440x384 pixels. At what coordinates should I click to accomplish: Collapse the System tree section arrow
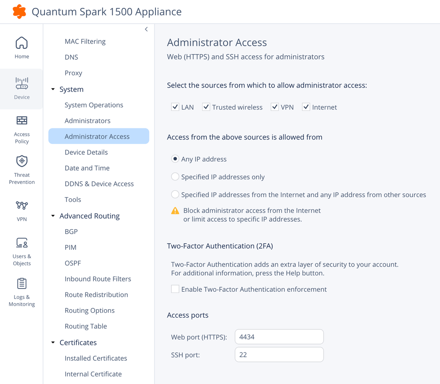coord(53,89)
